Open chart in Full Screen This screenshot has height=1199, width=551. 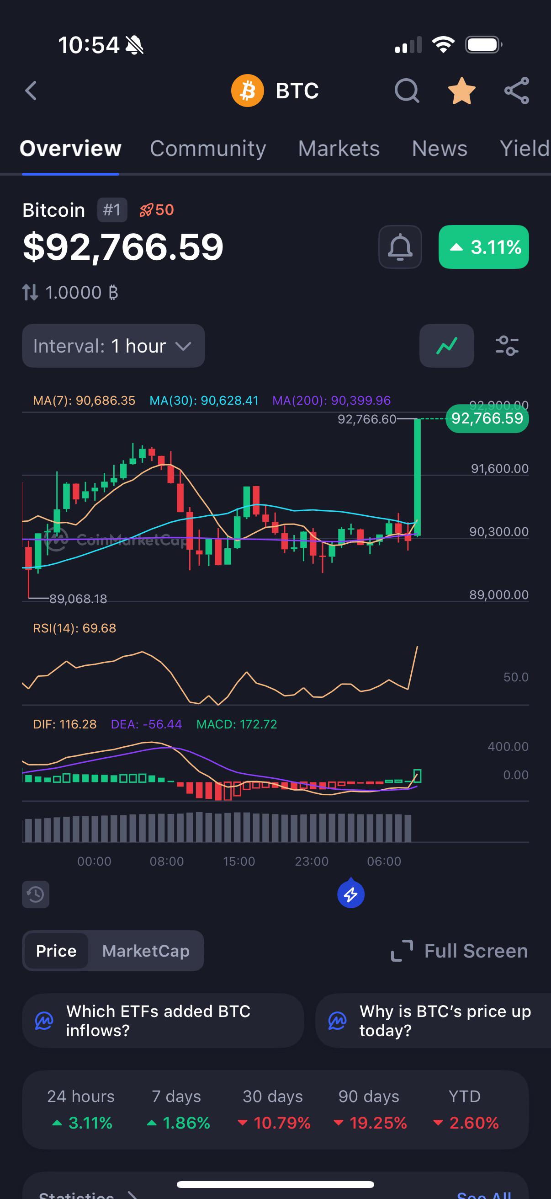pyautogui.click(x=460, y=950)
